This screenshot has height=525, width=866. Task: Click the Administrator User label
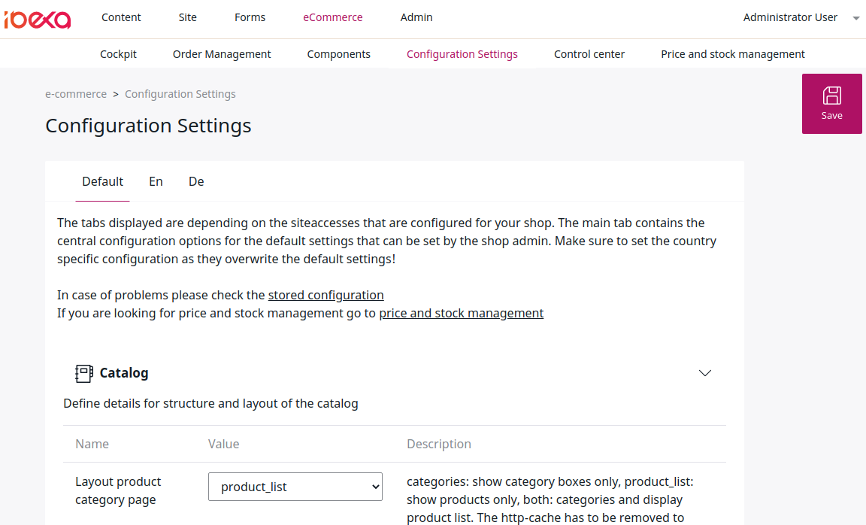[790, 17]
